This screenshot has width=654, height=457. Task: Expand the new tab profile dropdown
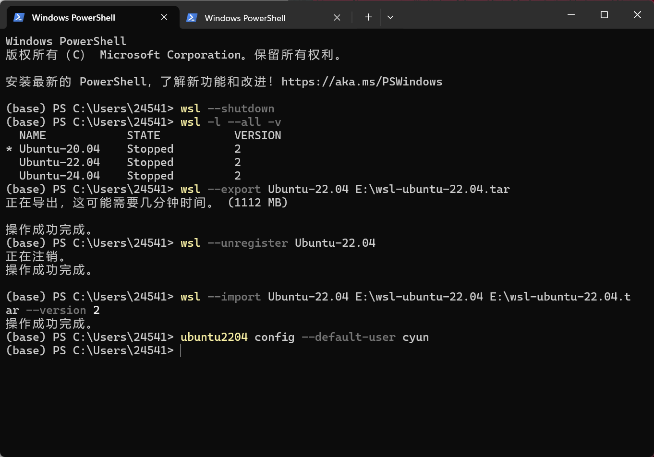(x=390, y=17)
